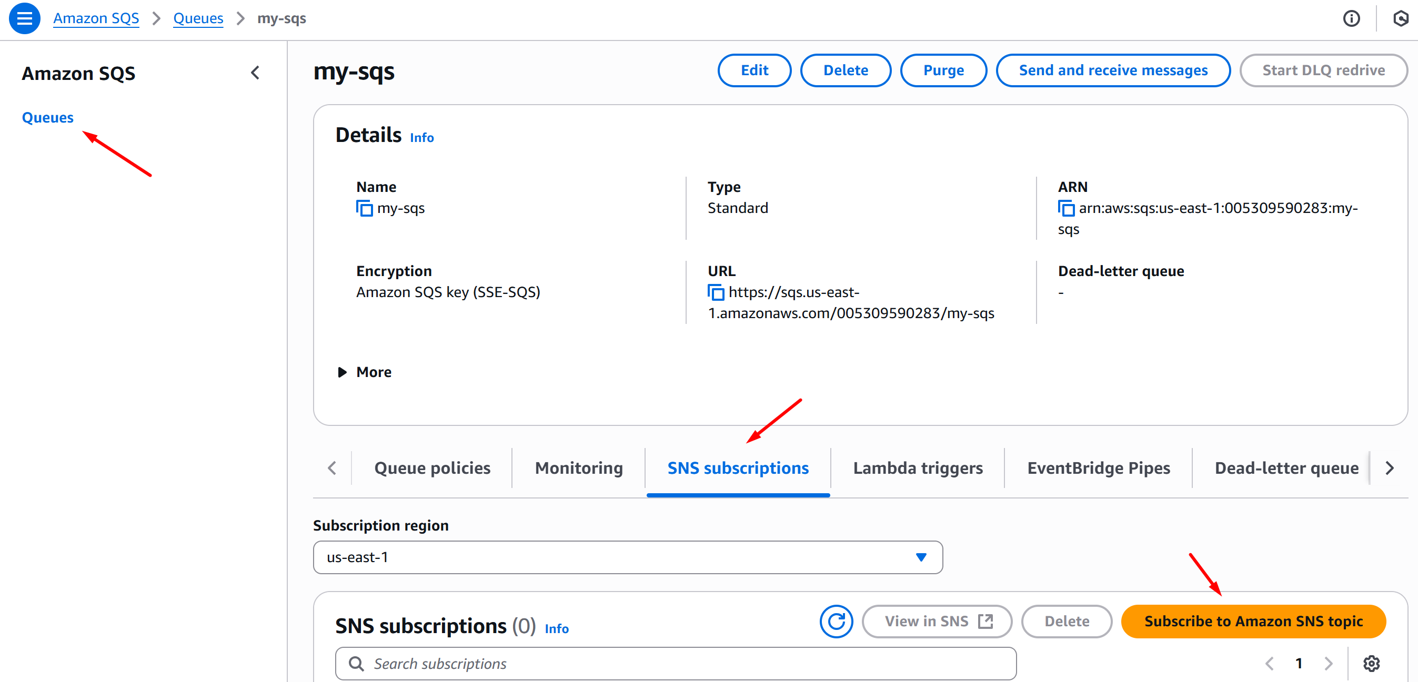
Task: Select the Queue policies tab
Action: [432, 468]
